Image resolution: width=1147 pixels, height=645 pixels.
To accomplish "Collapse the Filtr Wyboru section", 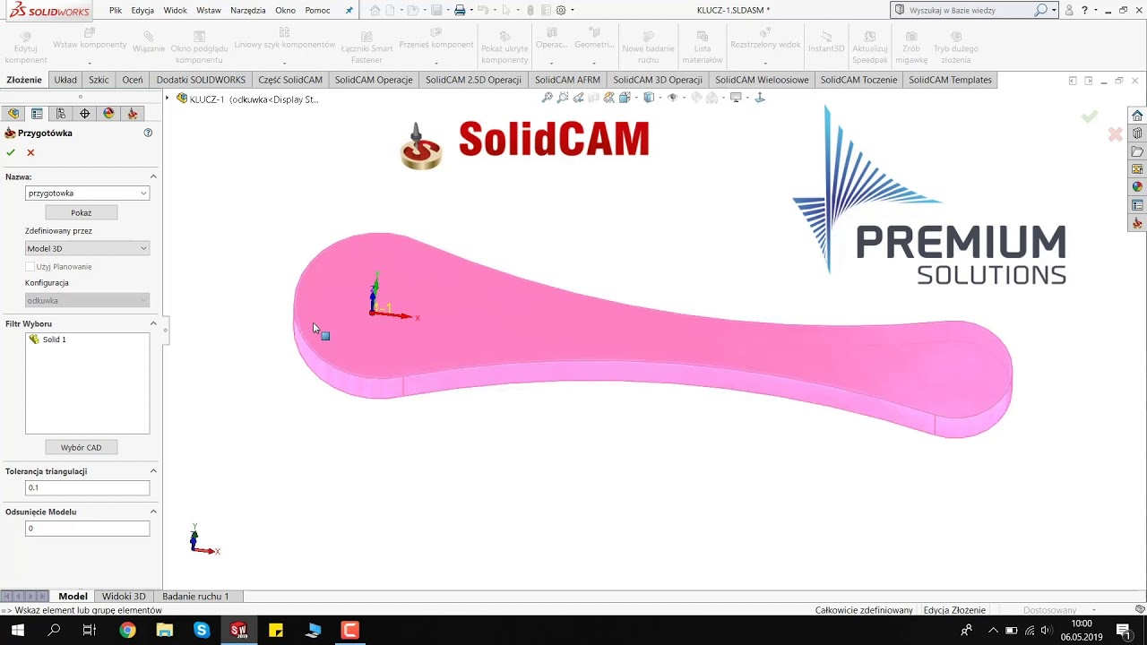I will tap(153, 323).
